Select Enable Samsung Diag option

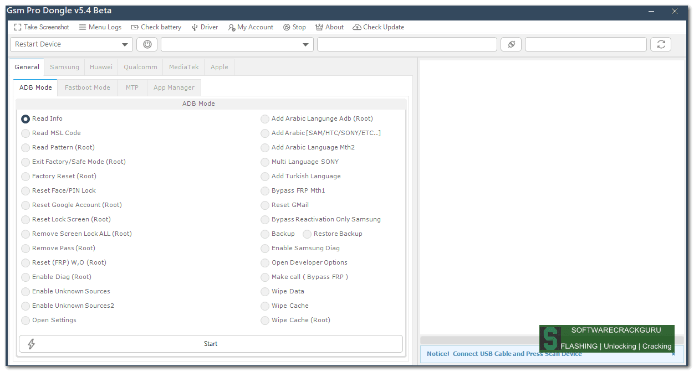tap(300, 248)
